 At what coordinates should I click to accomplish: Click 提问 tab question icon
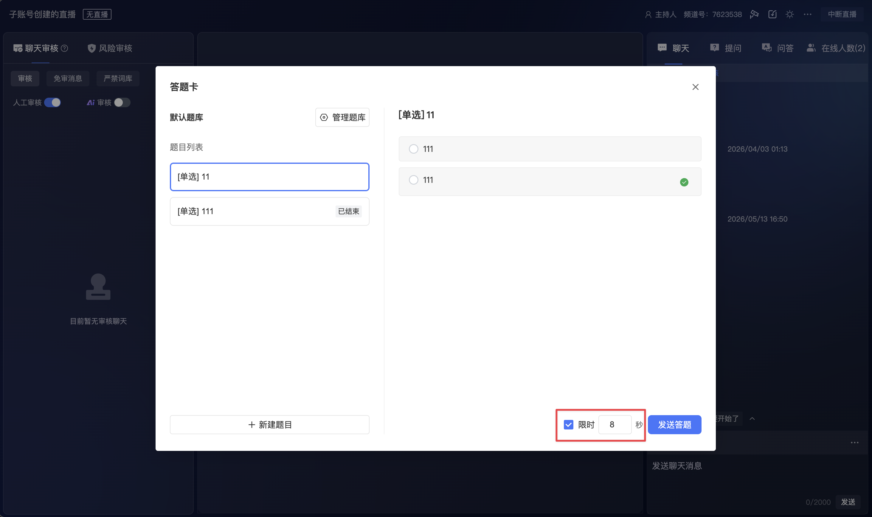click(x=714, y=48)
